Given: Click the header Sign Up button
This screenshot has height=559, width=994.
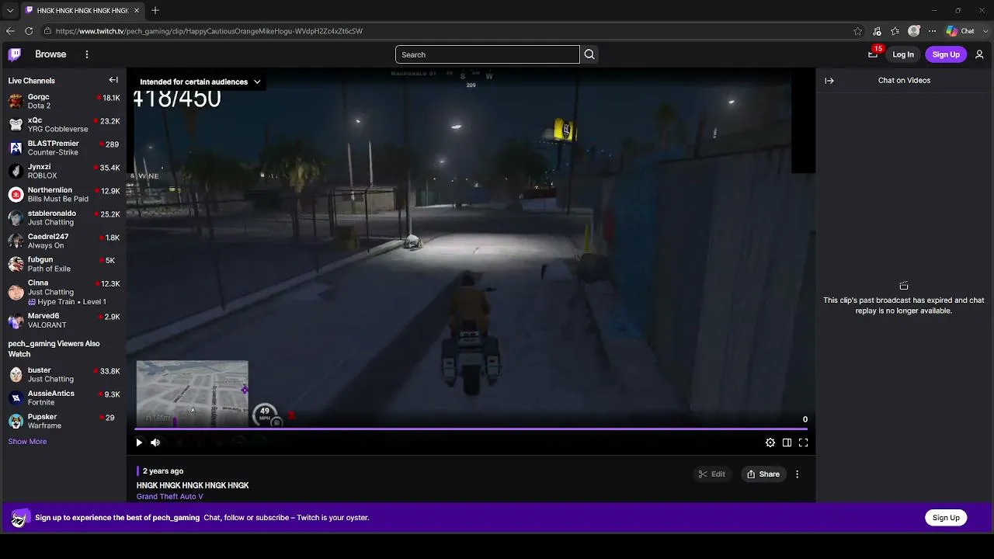Looking at the screenshot, I should click(946, 54).
